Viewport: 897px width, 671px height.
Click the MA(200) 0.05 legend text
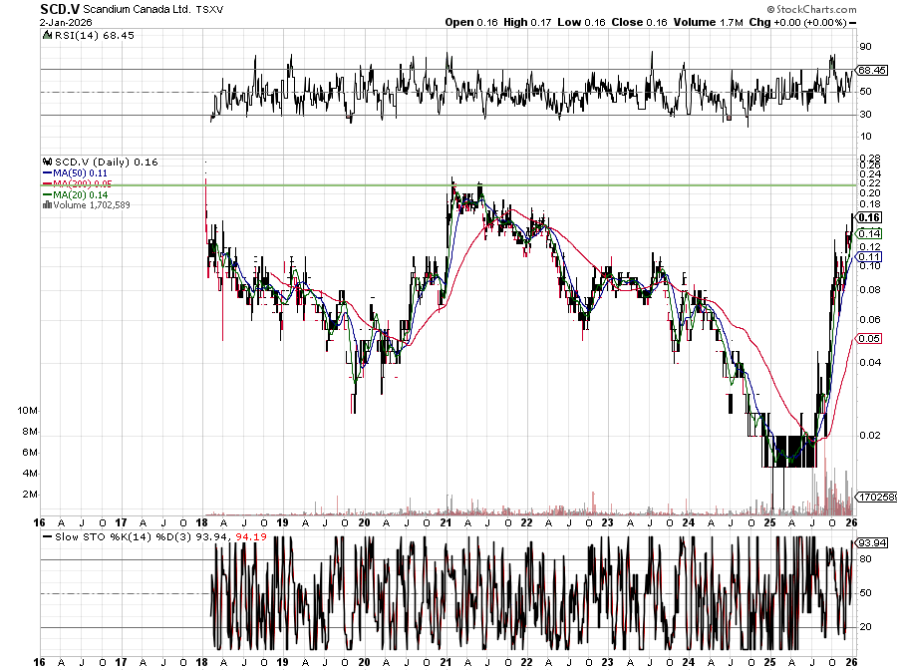point(83,183)
